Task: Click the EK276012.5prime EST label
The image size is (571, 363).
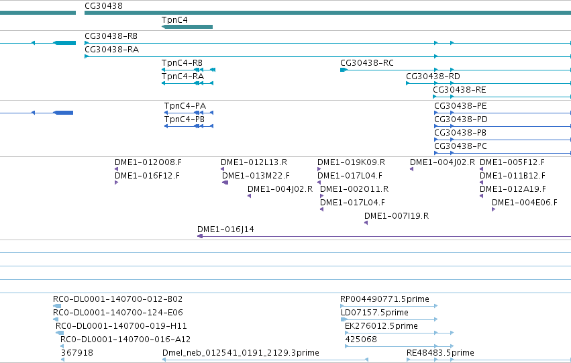Action: point(381,326)
